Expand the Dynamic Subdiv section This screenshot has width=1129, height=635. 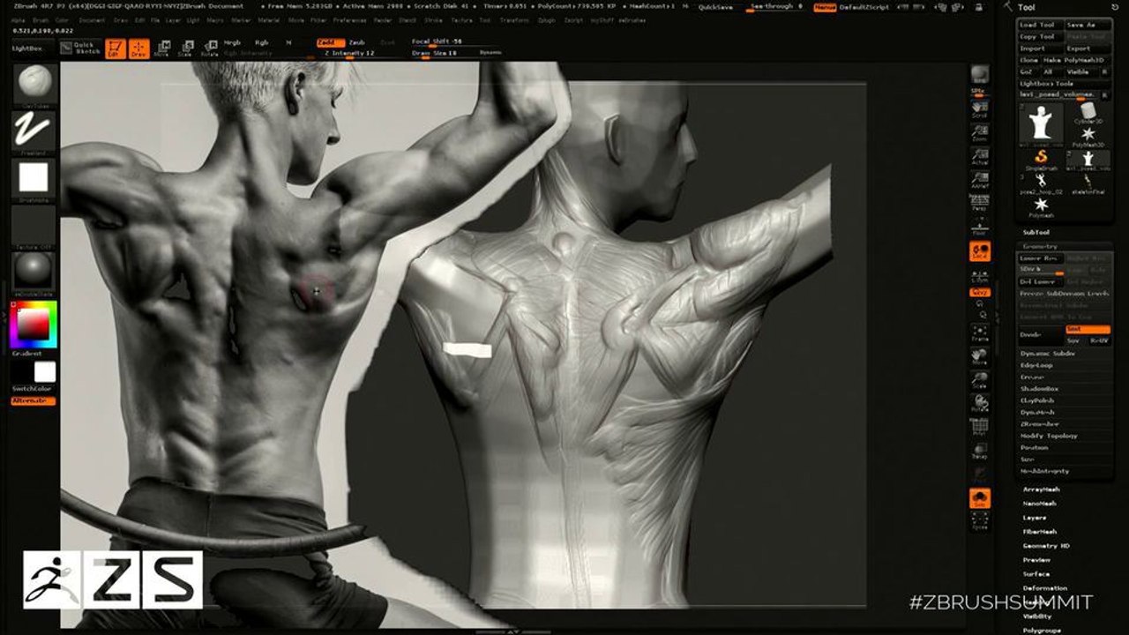point(1046,353)
